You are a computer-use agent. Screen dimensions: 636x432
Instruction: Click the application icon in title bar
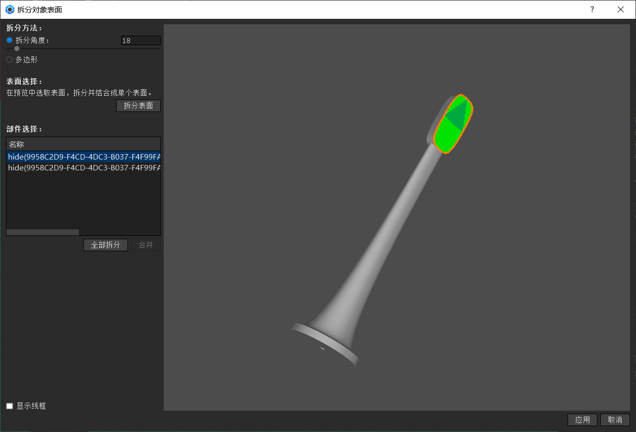[x=9, y=9]
